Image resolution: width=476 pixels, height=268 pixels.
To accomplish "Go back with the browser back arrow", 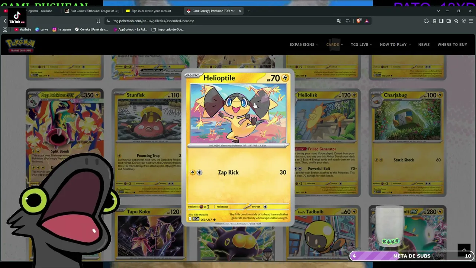I will (5, 21).
